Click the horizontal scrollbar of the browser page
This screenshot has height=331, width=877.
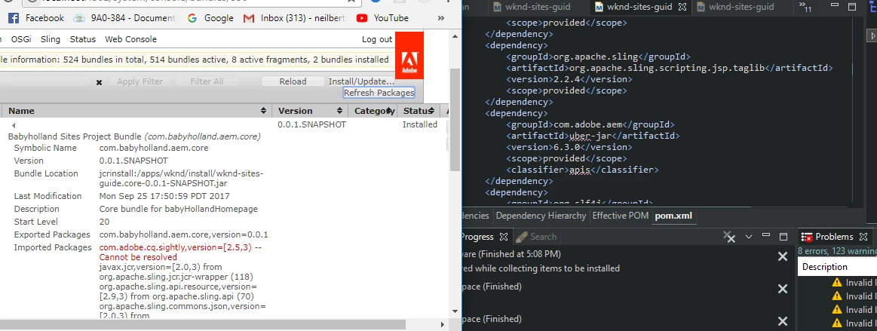tap(202, 324)
